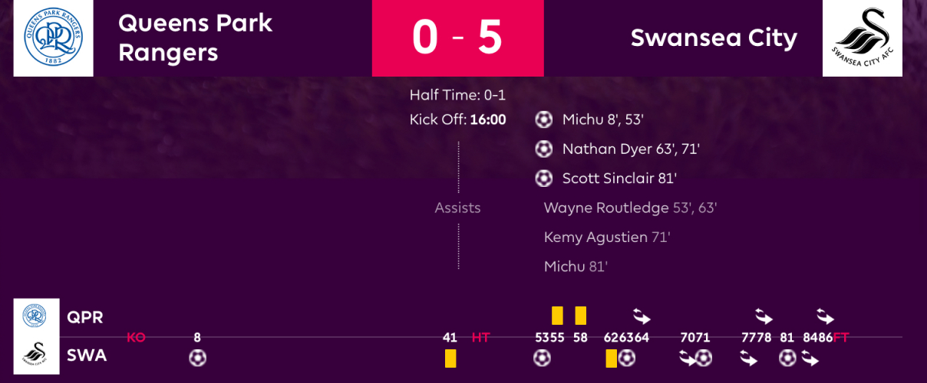The width and height of the screenshot is (927, 383).
Task: Click the football icon beside Scott Sinclair
Action: click(x=543, y=178)
